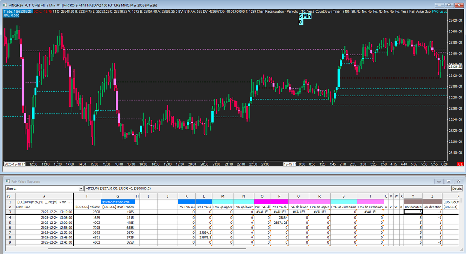This screenshot has width=466, height=254.
Task: Select row header 5 in spreadsheet
Action: pyautogui.click(x=9, y=223)
